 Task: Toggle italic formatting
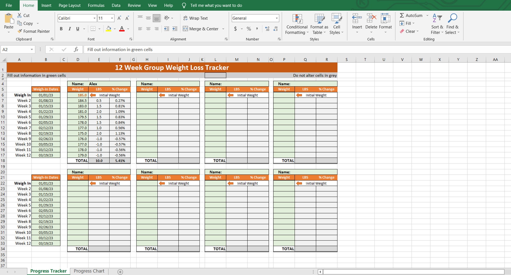[x=69, y=29]
